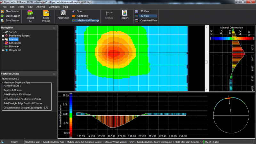Generate a Report from the toolbar
This screenshot has height=144, width=256.
pyautogui.click(x=125, y=13)
